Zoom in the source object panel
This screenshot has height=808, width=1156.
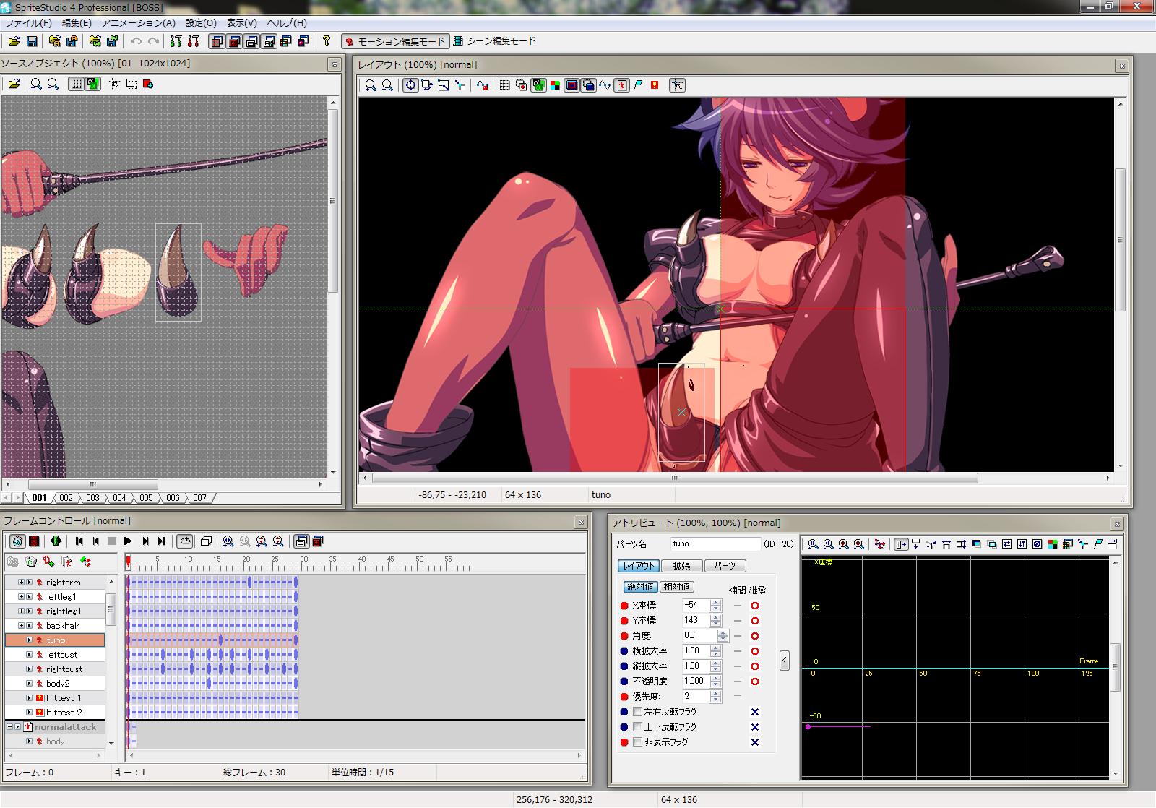click(x=35, y=84)
